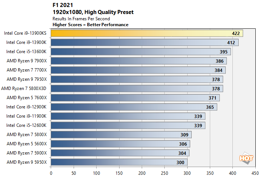Click the "Intel Core i9-13900KS" label
262x177 pixels.
[25, 33]
